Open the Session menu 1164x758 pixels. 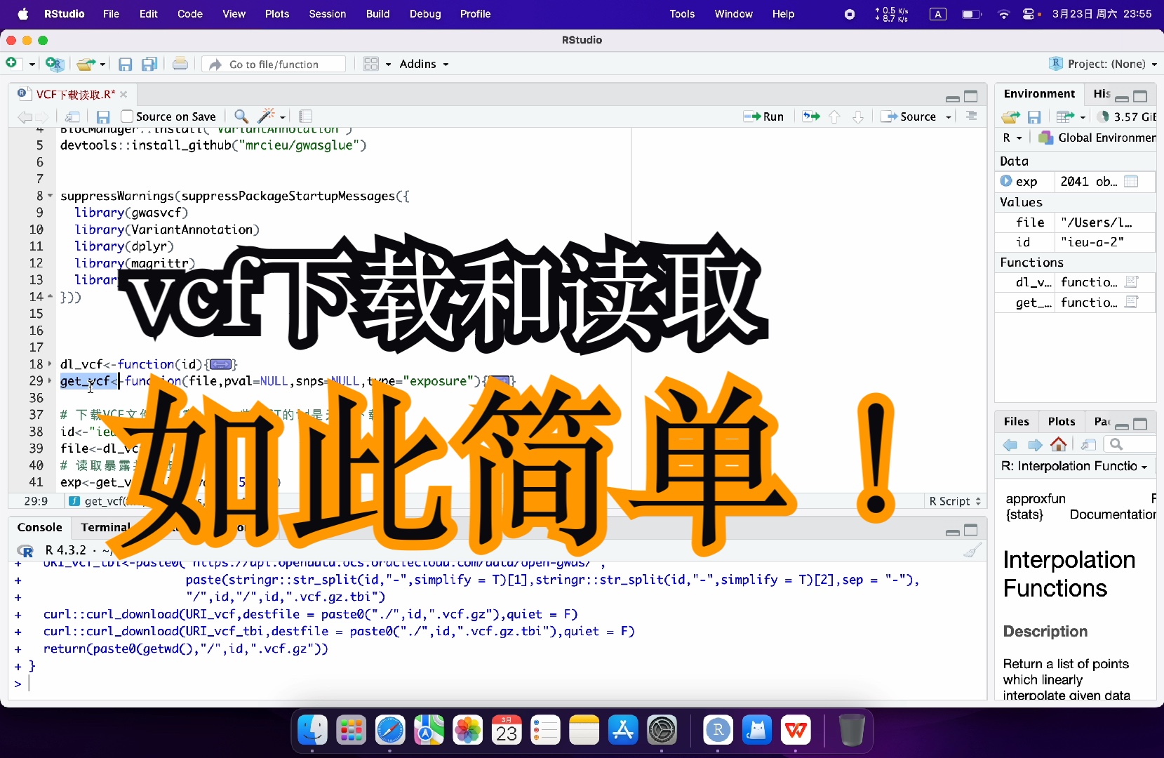pos(328,13)
